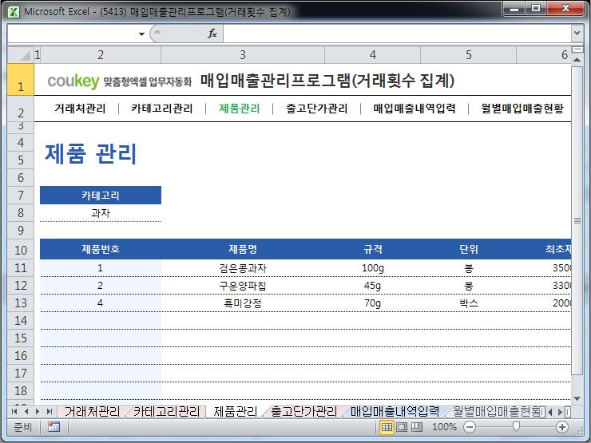Viewport: 591px width, 443px height.
Task: Click the macro recording icon in status bar
Action: pos(54,427)
